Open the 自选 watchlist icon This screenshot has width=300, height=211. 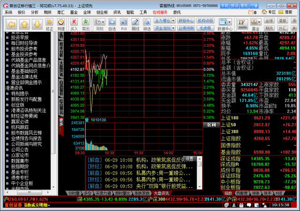(112, 23)
